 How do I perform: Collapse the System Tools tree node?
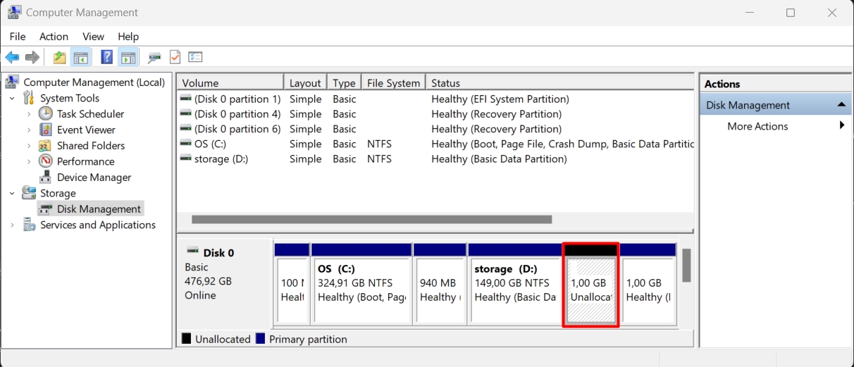pos(12,98)
